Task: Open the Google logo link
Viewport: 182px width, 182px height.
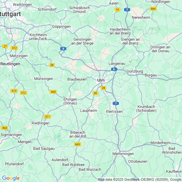Action: tap(11, 178)
